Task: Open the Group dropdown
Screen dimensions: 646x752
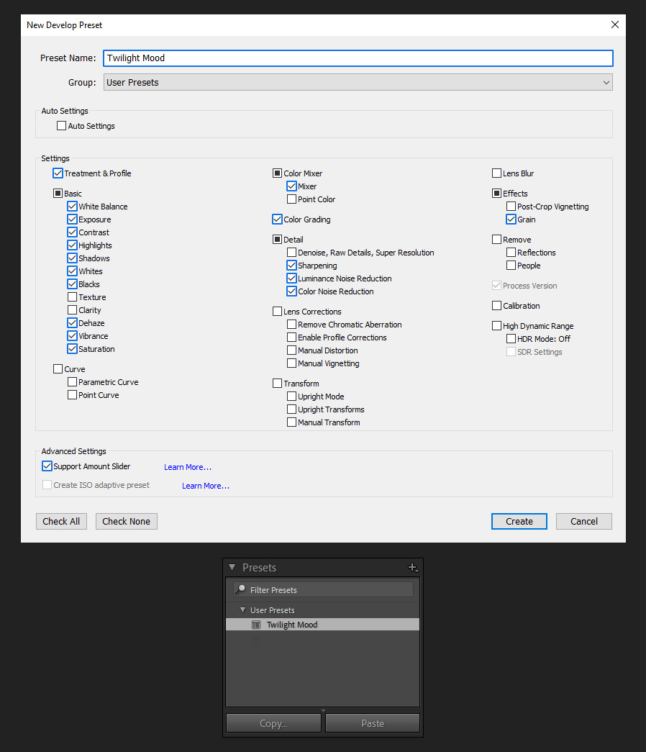Action: pyautogui.click(x=358, y=82)
